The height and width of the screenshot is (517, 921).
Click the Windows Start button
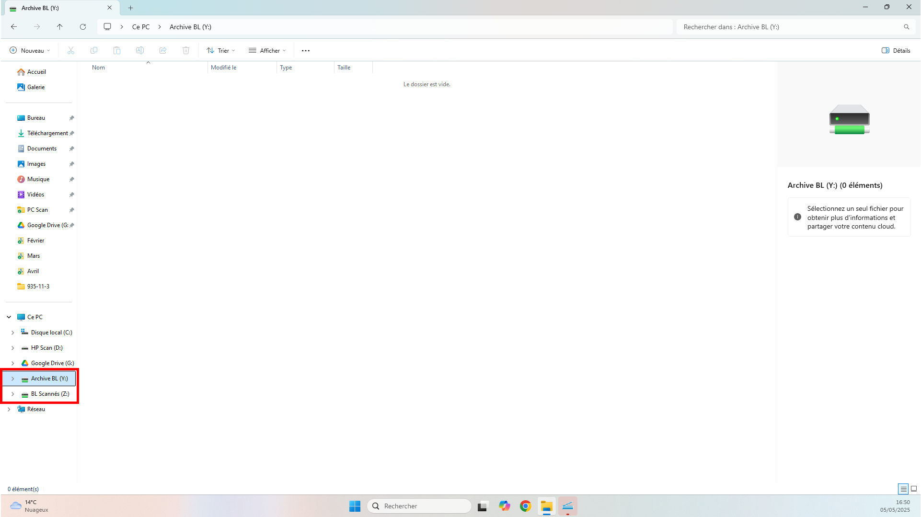click(355, 506)
